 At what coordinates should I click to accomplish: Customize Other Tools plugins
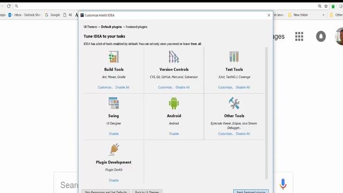coord(226,133)
